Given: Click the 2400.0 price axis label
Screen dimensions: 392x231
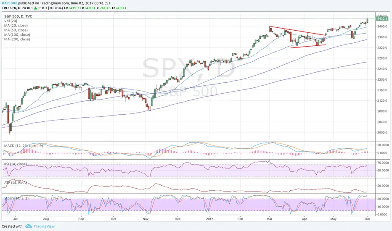Looking at the screenshot, I should click(x=382, y=26).
